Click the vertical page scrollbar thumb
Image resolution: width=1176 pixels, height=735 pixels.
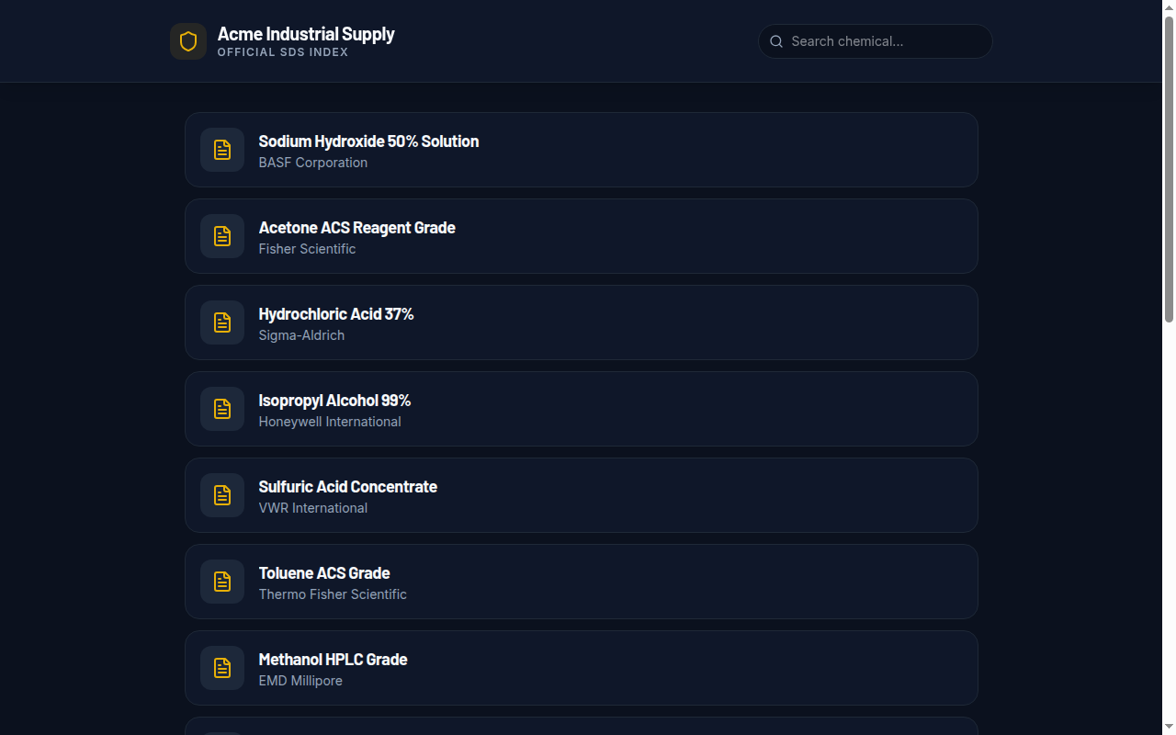(x=1169, y=170)
